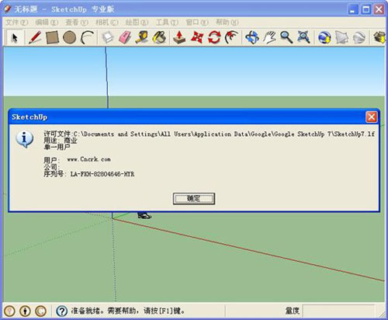Select the pink Eraser tool
Screen dimensions: 388x320
click(x=125, y=37)
